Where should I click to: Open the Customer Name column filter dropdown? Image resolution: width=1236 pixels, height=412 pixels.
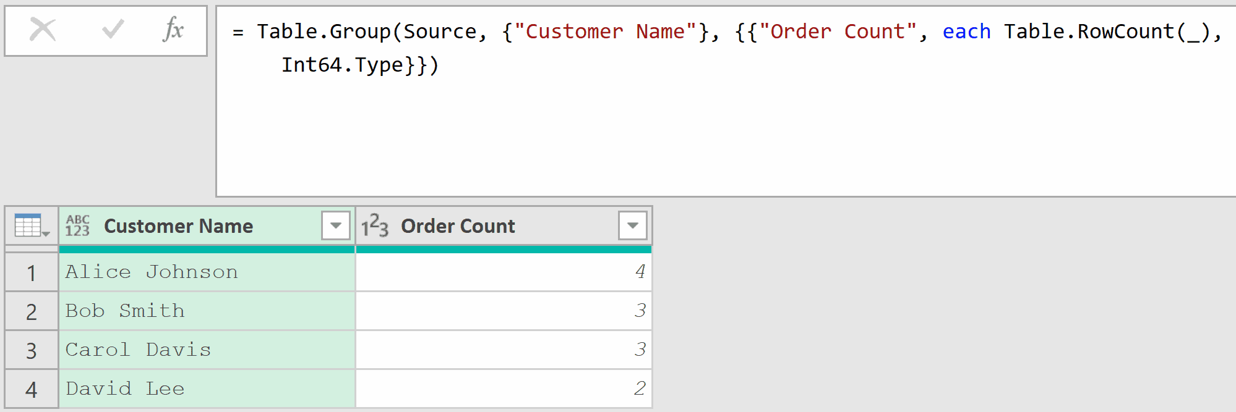(336, 225)
